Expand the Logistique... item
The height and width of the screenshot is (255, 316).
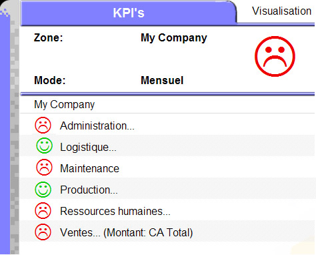pos(88,147)
